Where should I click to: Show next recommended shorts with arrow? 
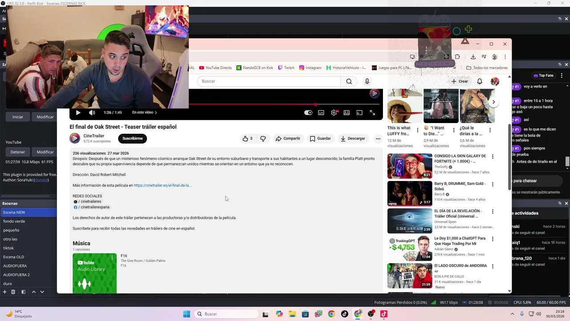pos(493,102)
